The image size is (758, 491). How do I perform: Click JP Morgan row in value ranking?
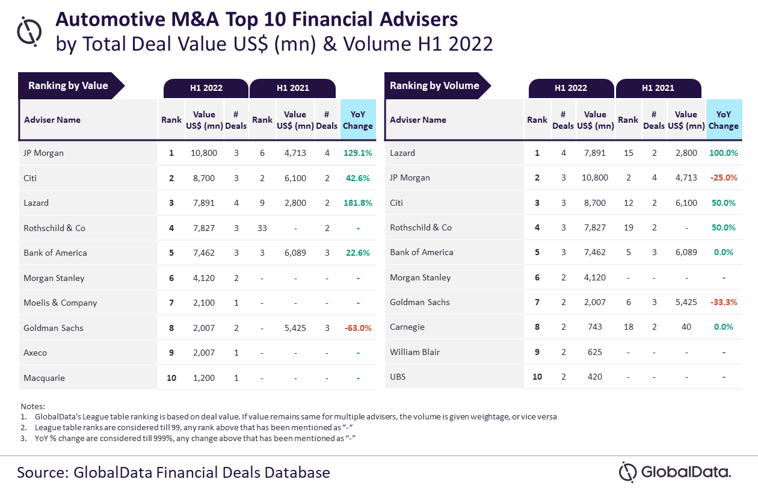[198, 153]
